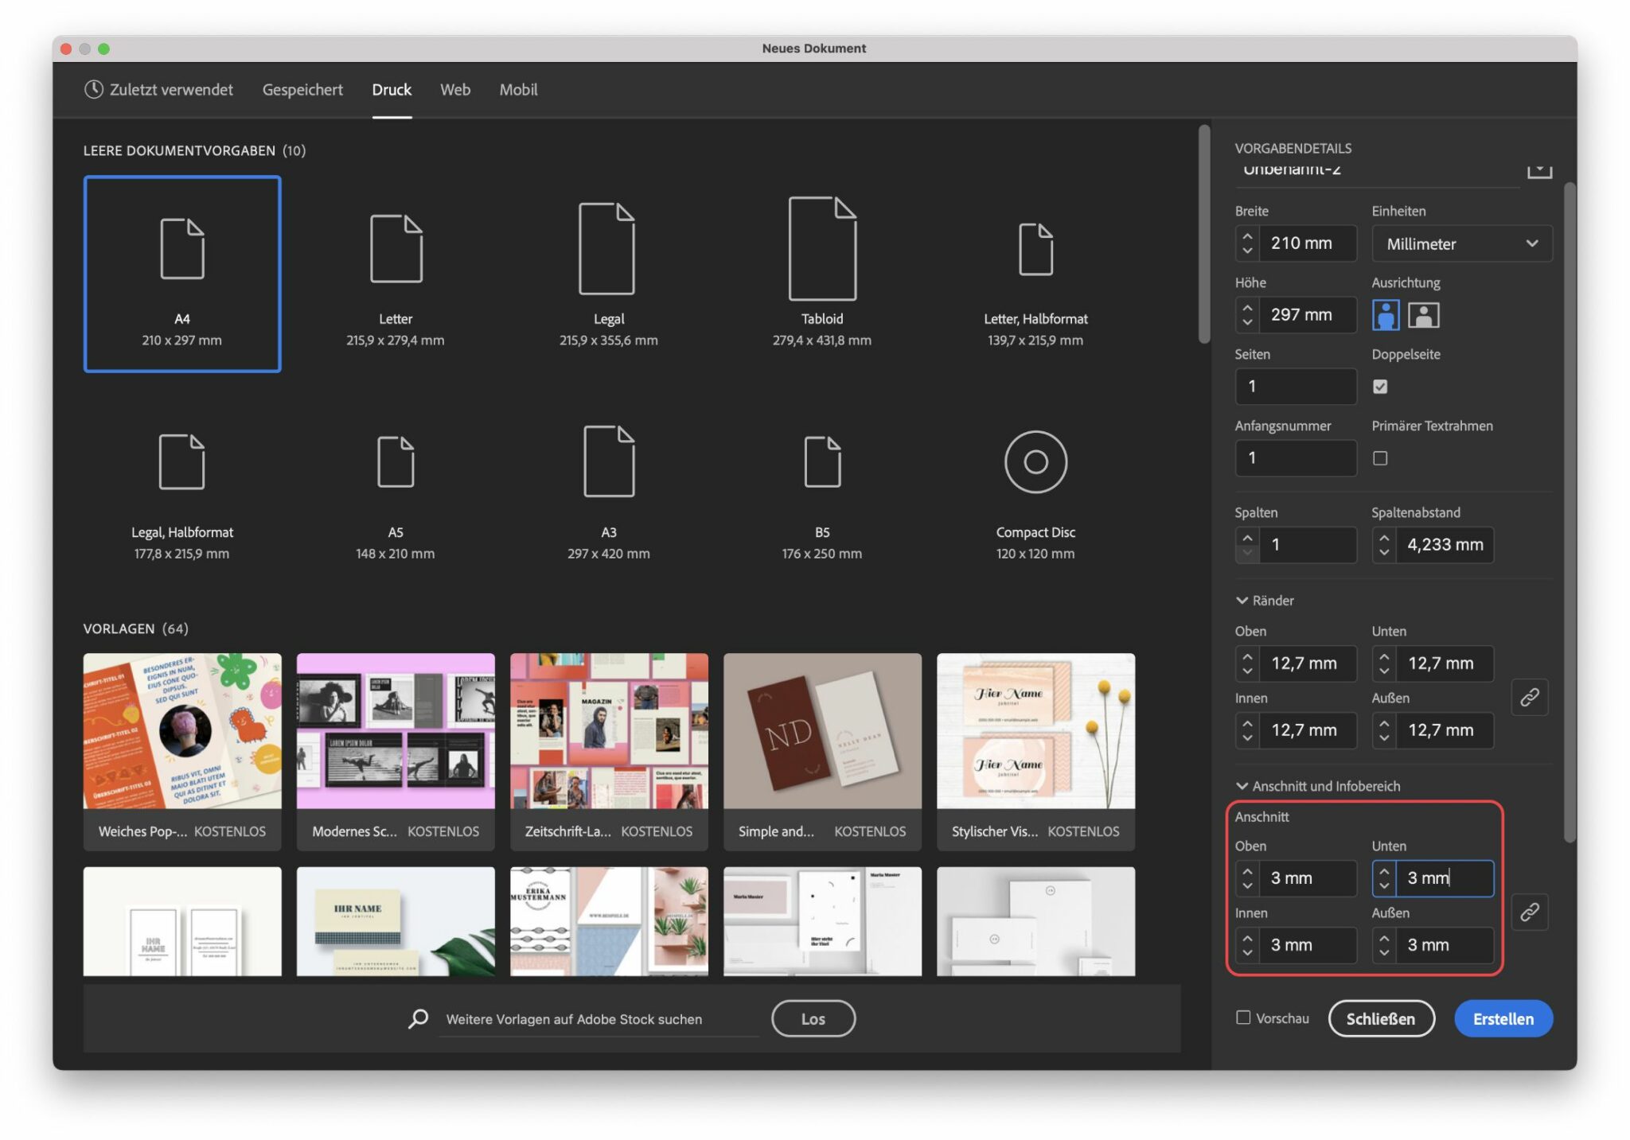The height and width of the screenshot is (1140, 1630).
Task: Uncheck the Doppelseite checkbox
Action: click(1380, 387)
